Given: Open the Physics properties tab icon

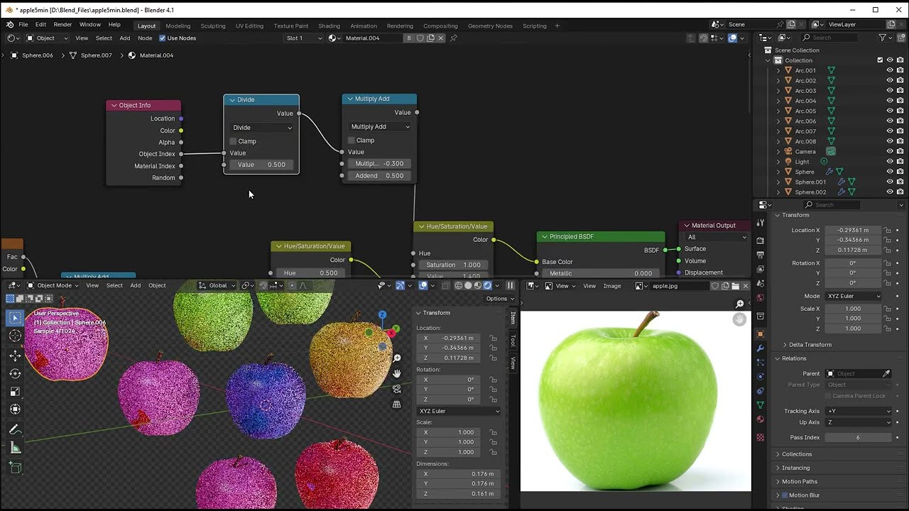Looking at the screenshot, I should point(761,377).
